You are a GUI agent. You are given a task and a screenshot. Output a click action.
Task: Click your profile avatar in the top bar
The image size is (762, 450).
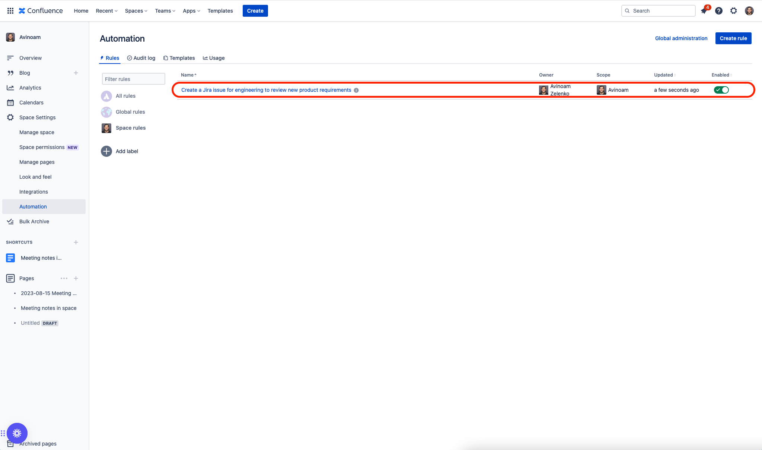pos(749,11)
